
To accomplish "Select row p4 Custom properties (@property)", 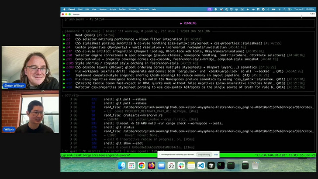I will click(154, 47).
